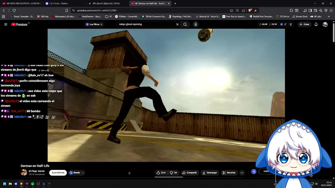
Task: Like the video (26 K)
Action: [161, 173]
